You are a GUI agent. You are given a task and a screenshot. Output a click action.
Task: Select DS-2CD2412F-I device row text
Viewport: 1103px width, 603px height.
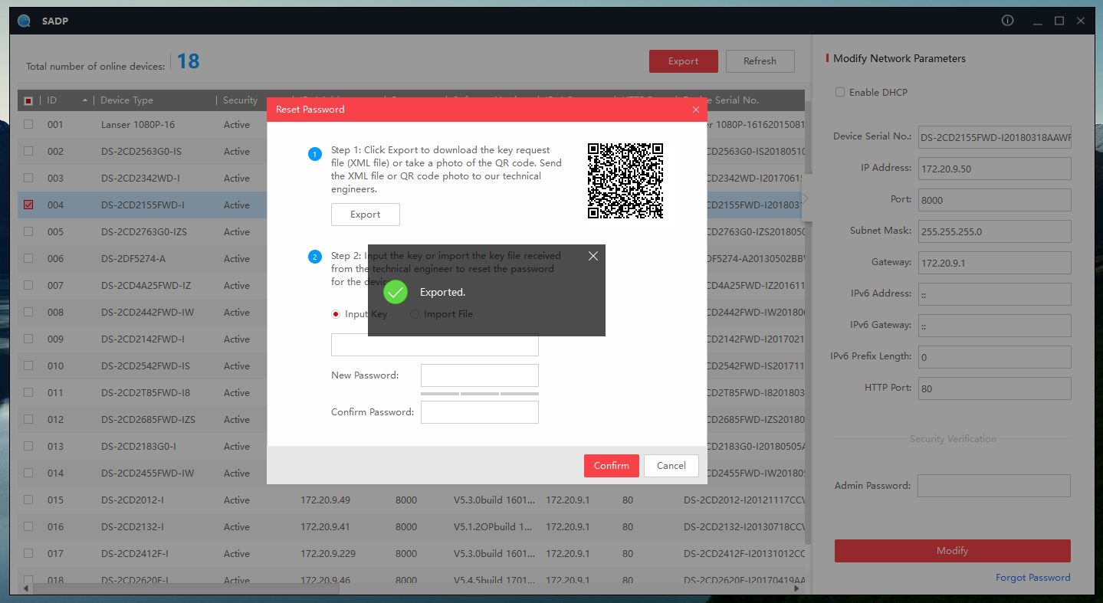tap(135, 553)
